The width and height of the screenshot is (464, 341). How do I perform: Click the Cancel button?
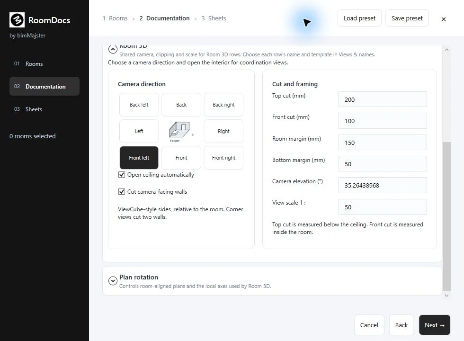[369, 325]
